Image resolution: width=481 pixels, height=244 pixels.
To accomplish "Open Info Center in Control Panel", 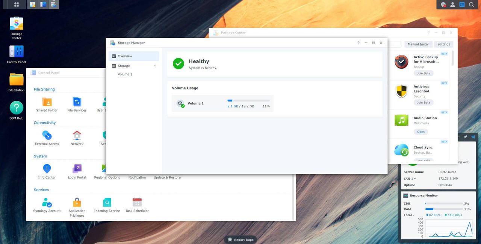I will coord(47,172).
